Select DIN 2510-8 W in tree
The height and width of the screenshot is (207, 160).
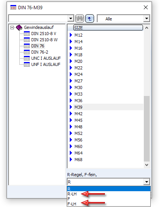pos(44,40)
